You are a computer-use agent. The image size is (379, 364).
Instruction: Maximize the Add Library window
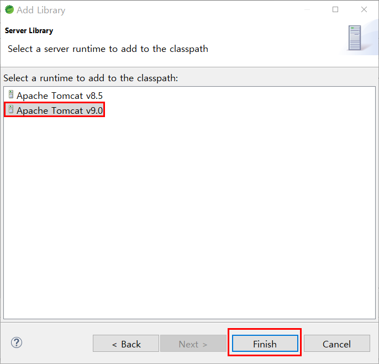pos(335,9)
